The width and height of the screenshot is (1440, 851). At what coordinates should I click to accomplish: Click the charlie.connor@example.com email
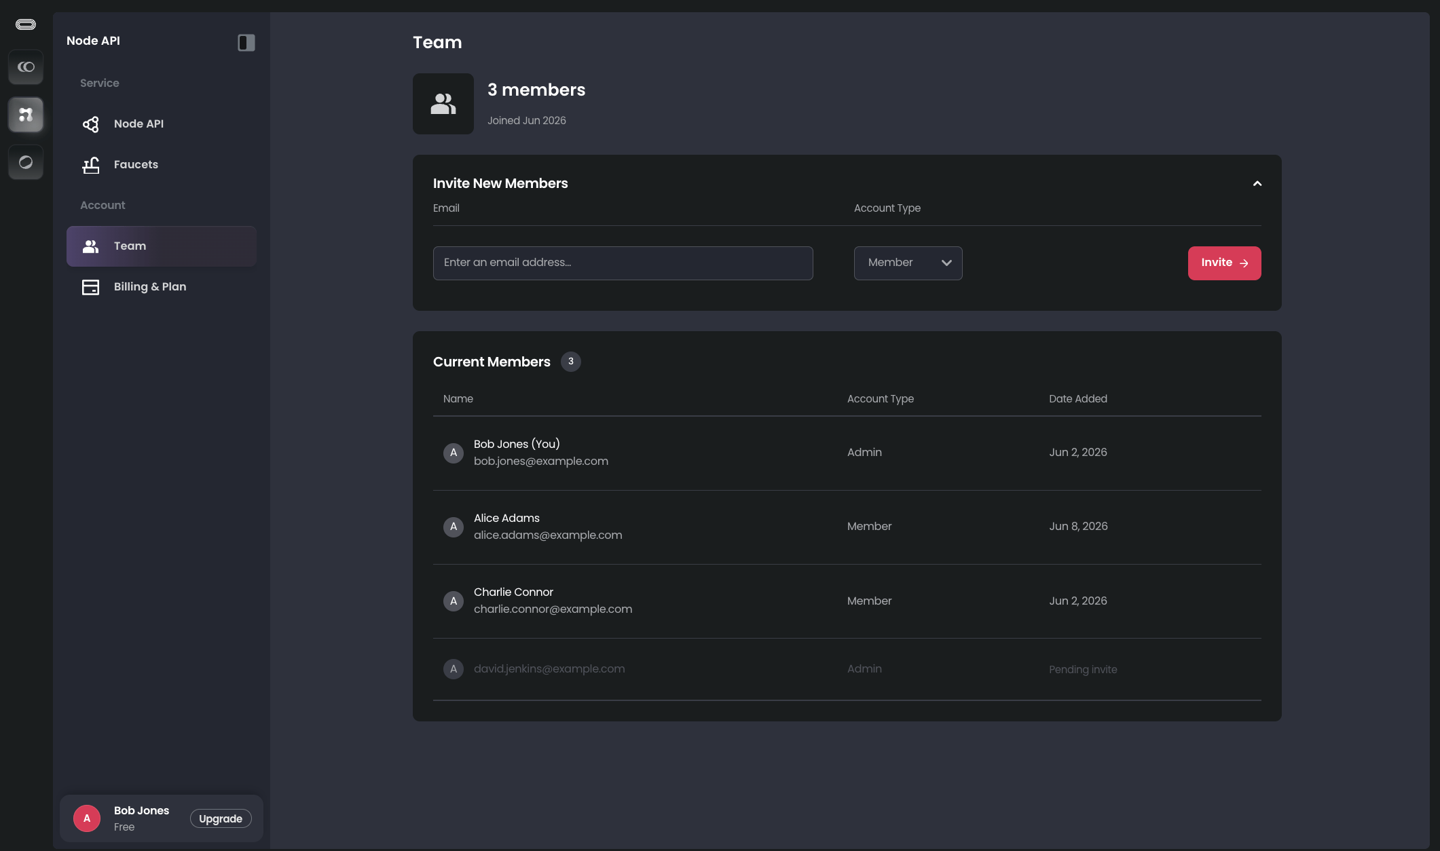pos(553,609)
